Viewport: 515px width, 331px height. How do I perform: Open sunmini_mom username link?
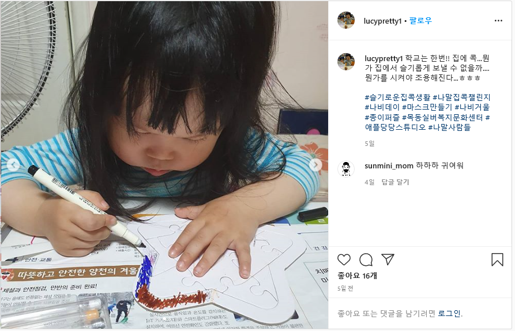tap(389, 166)
